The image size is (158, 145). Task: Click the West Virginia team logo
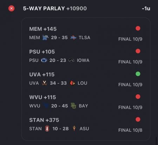46,106
